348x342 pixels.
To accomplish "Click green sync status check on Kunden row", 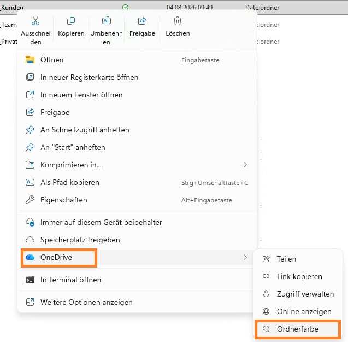I will coord(126,7).
